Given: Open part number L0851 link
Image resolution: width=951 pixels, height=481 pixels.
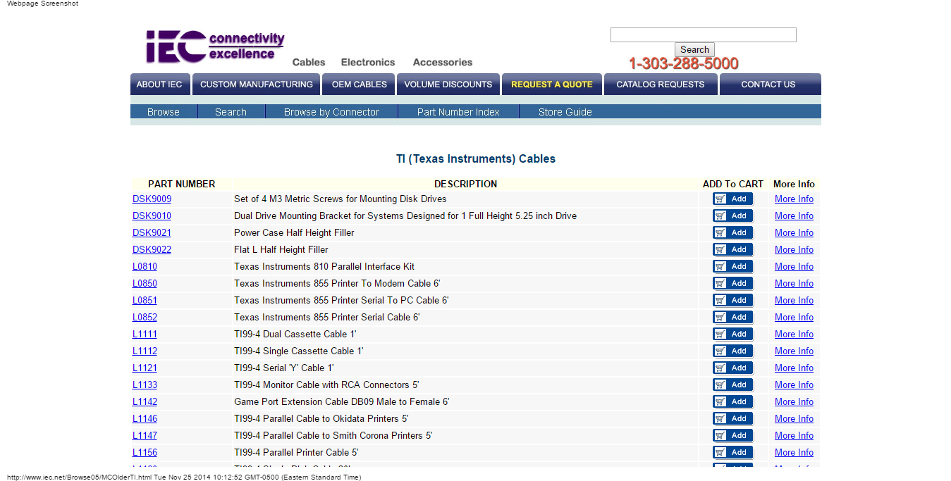Looking at the screenshot, I should tap(145, 300).
